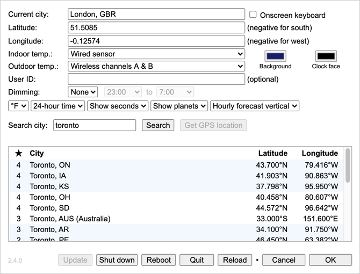Open the Hourly forecast vertical dropdown
Viewport: 360px width, 274px height.
(255, 106)
